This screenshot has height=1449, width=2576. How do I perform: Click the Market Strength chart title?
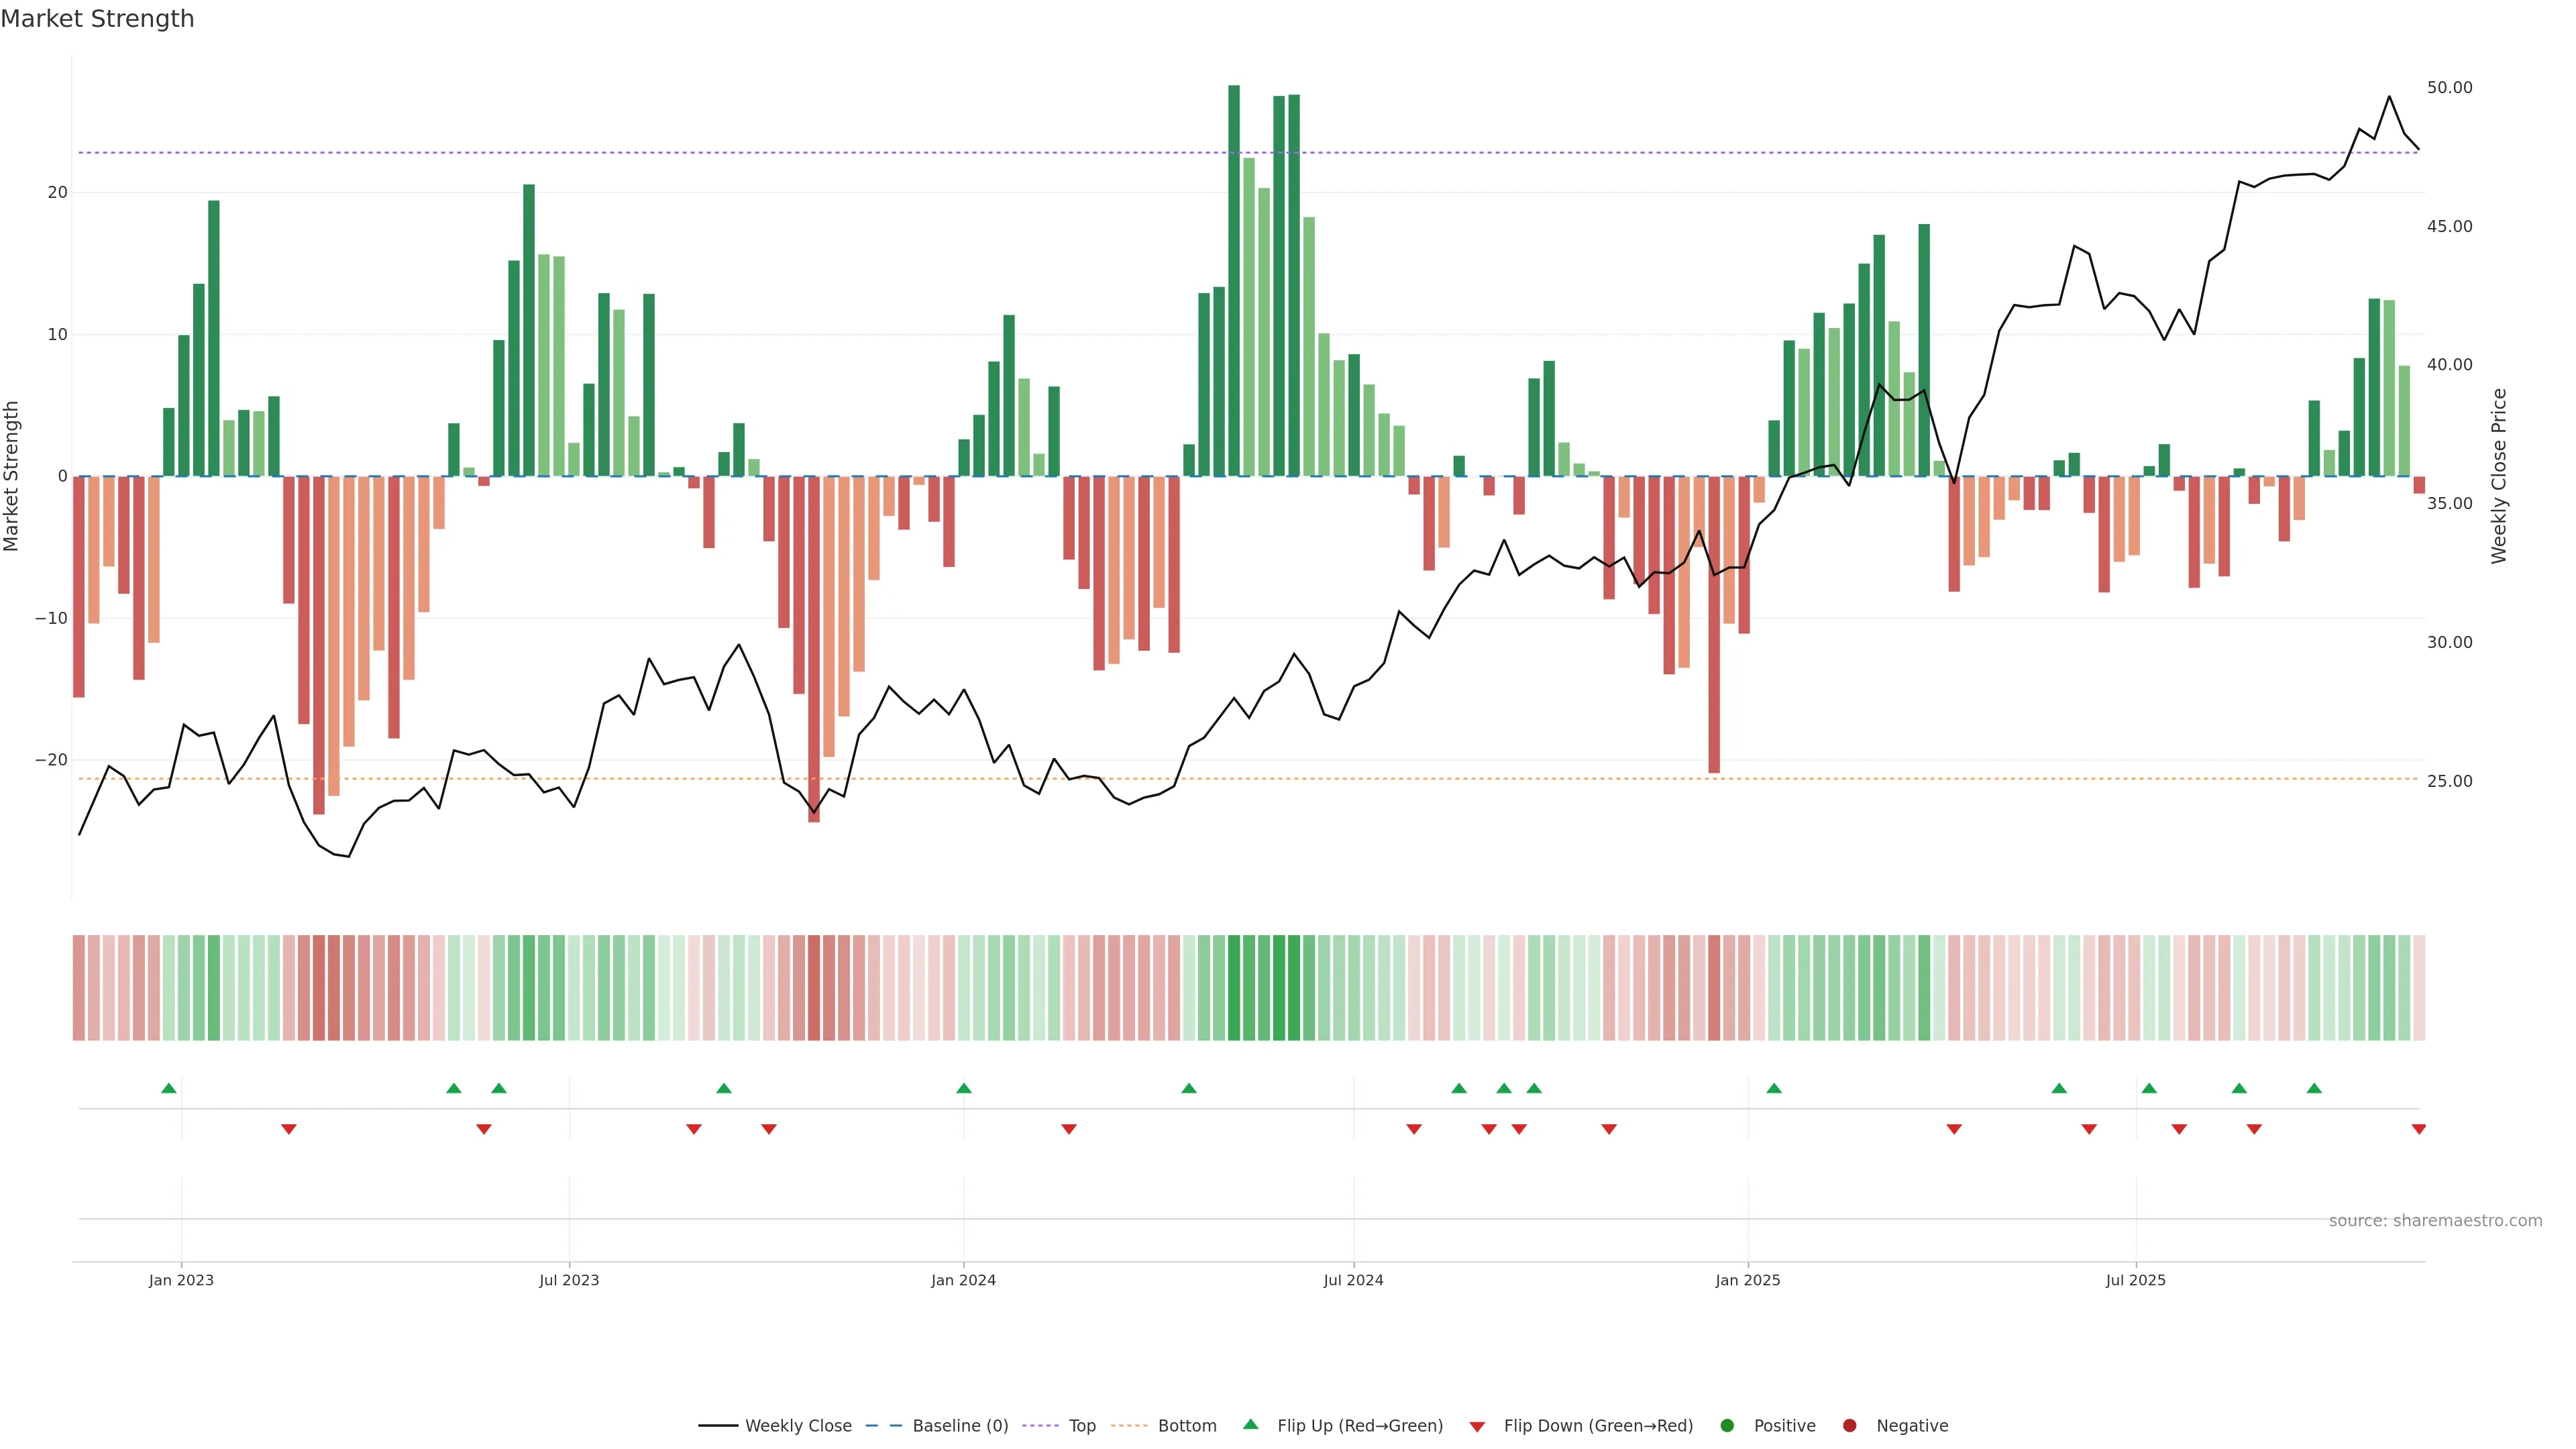97,19
